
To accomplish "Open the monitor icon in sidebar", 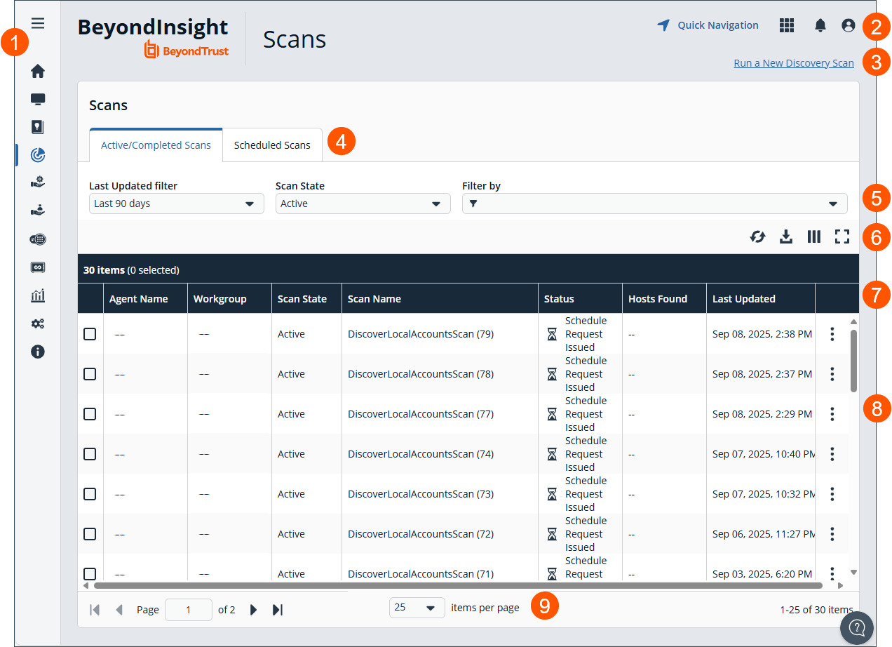I will click(38, 99).
